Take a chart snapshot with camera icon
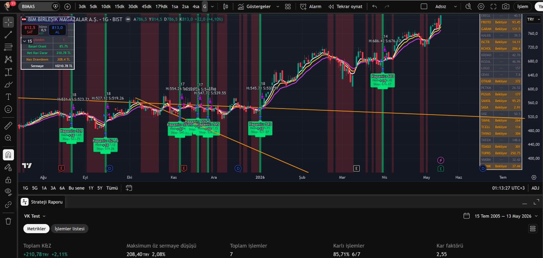Viewport: 543px width, 258px height. [505, 7]
